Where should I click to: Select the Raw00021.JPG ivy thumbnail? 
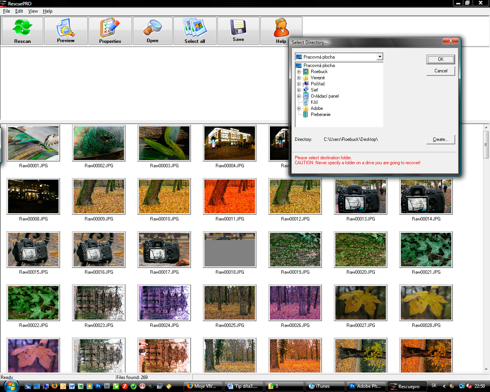[x=426, y=250]
